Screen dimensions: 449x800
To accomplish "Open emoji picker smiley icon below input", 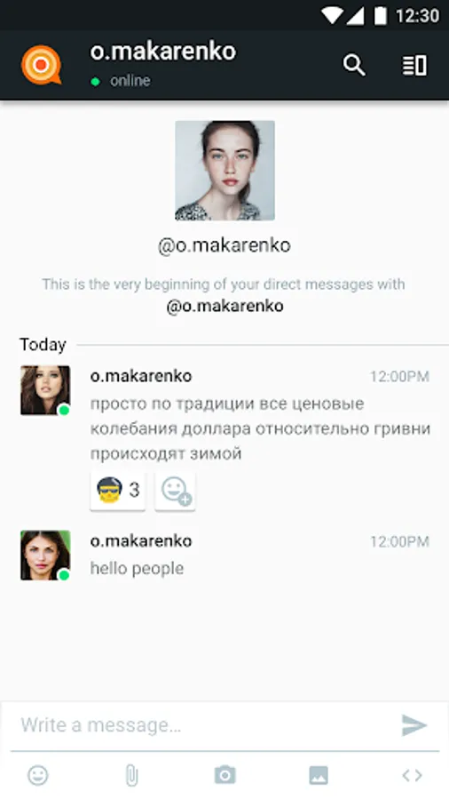I will pos(37,775).
